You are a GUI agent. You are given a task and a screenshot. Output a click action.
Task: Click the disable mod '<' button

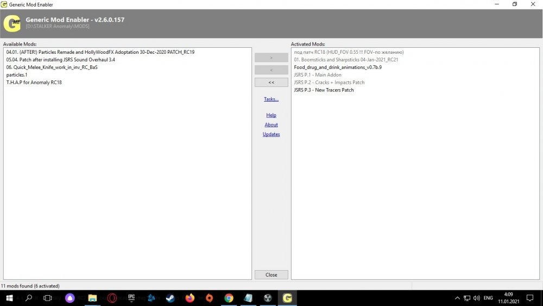coord(271,70)
